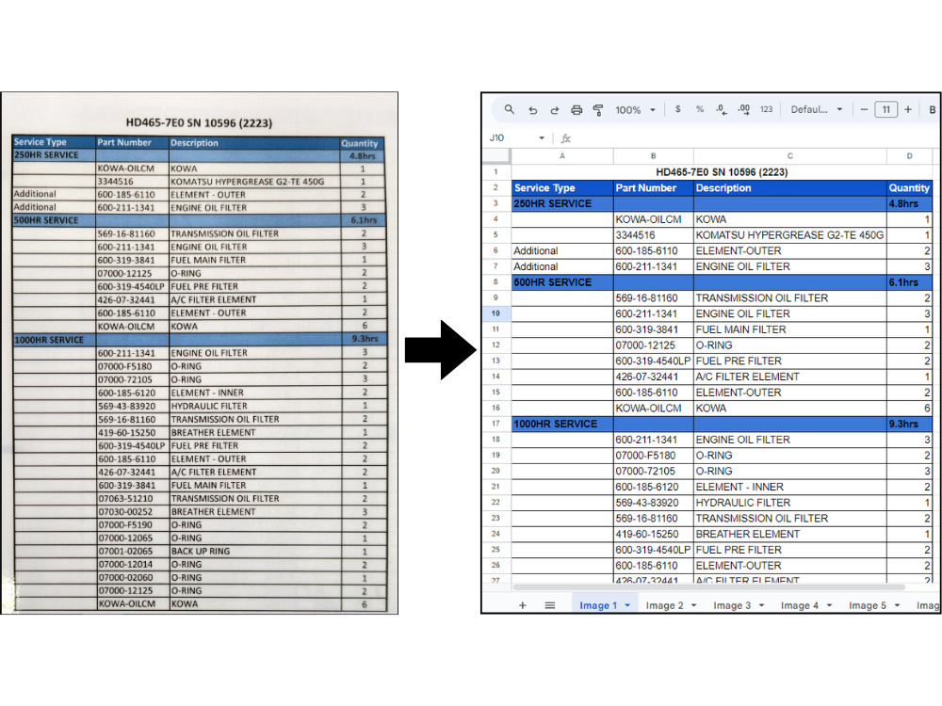The image size is (942, 706).
Task: Select spreadsheet cell 07000-F5180
Action: tap(654, 456)
